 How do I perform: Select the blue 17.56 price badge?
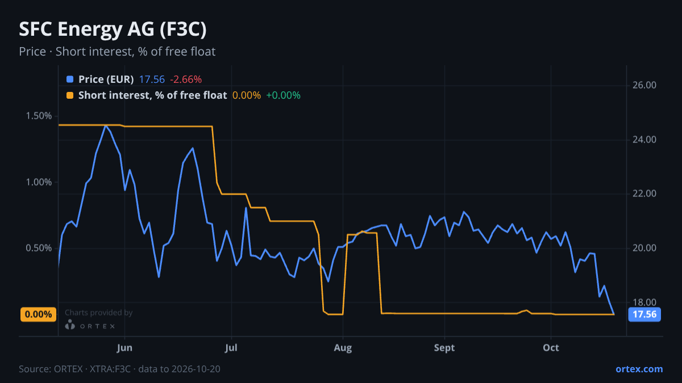[x=644, y=314]
